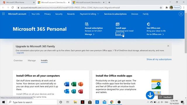Switch to Chrome on the taskbar
Viewport: 187px width, 105px height.
click(x=112, y=102)
